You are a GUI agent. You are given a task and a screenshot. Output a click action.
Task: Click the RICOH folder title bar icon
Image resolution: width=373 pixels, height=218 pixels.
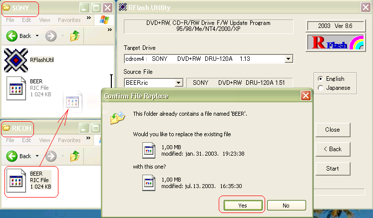click(6, 128)
